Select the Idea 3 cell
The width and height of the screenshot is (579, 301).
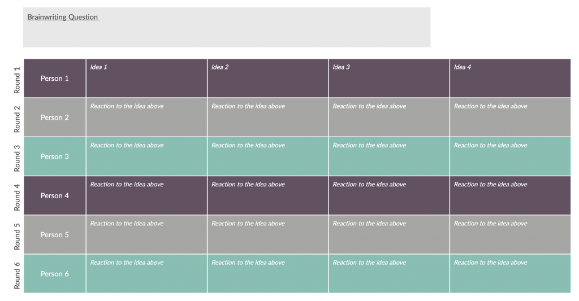tap(389, 78)
